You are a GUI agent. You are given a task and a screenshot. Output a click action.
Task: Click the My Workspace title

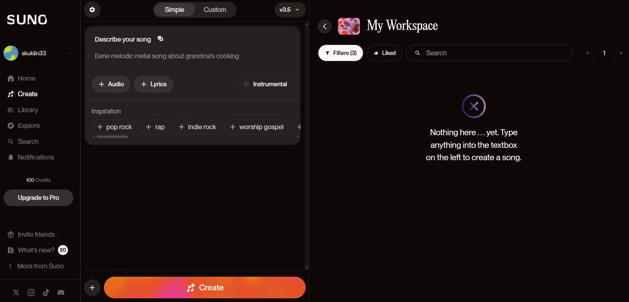tap(402, 26)
